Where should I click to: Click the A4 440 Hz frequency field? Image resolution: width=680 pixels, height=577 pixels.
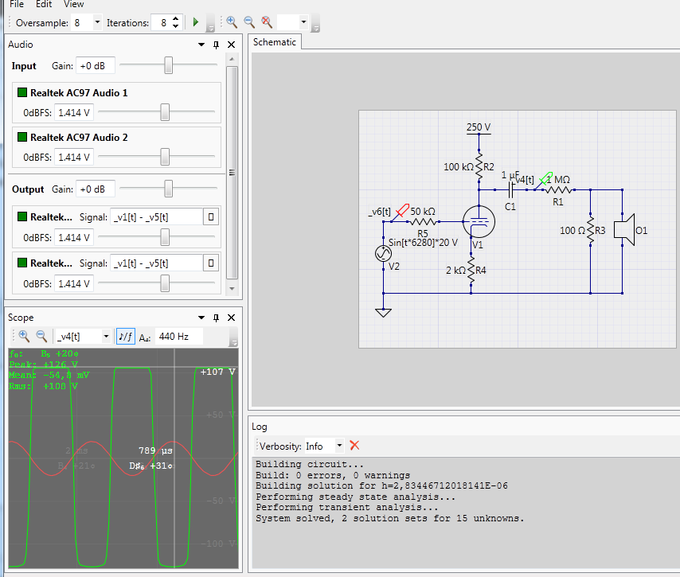(x=178, y=337)
